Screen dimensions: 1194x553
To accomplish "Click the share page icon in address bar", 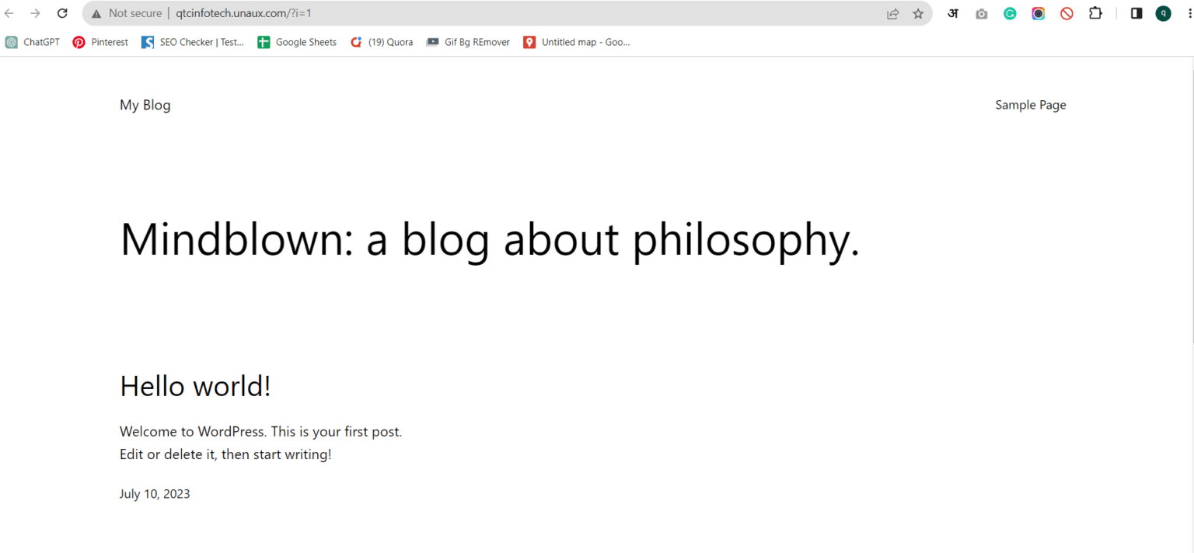I will click(x=892, y=13).
